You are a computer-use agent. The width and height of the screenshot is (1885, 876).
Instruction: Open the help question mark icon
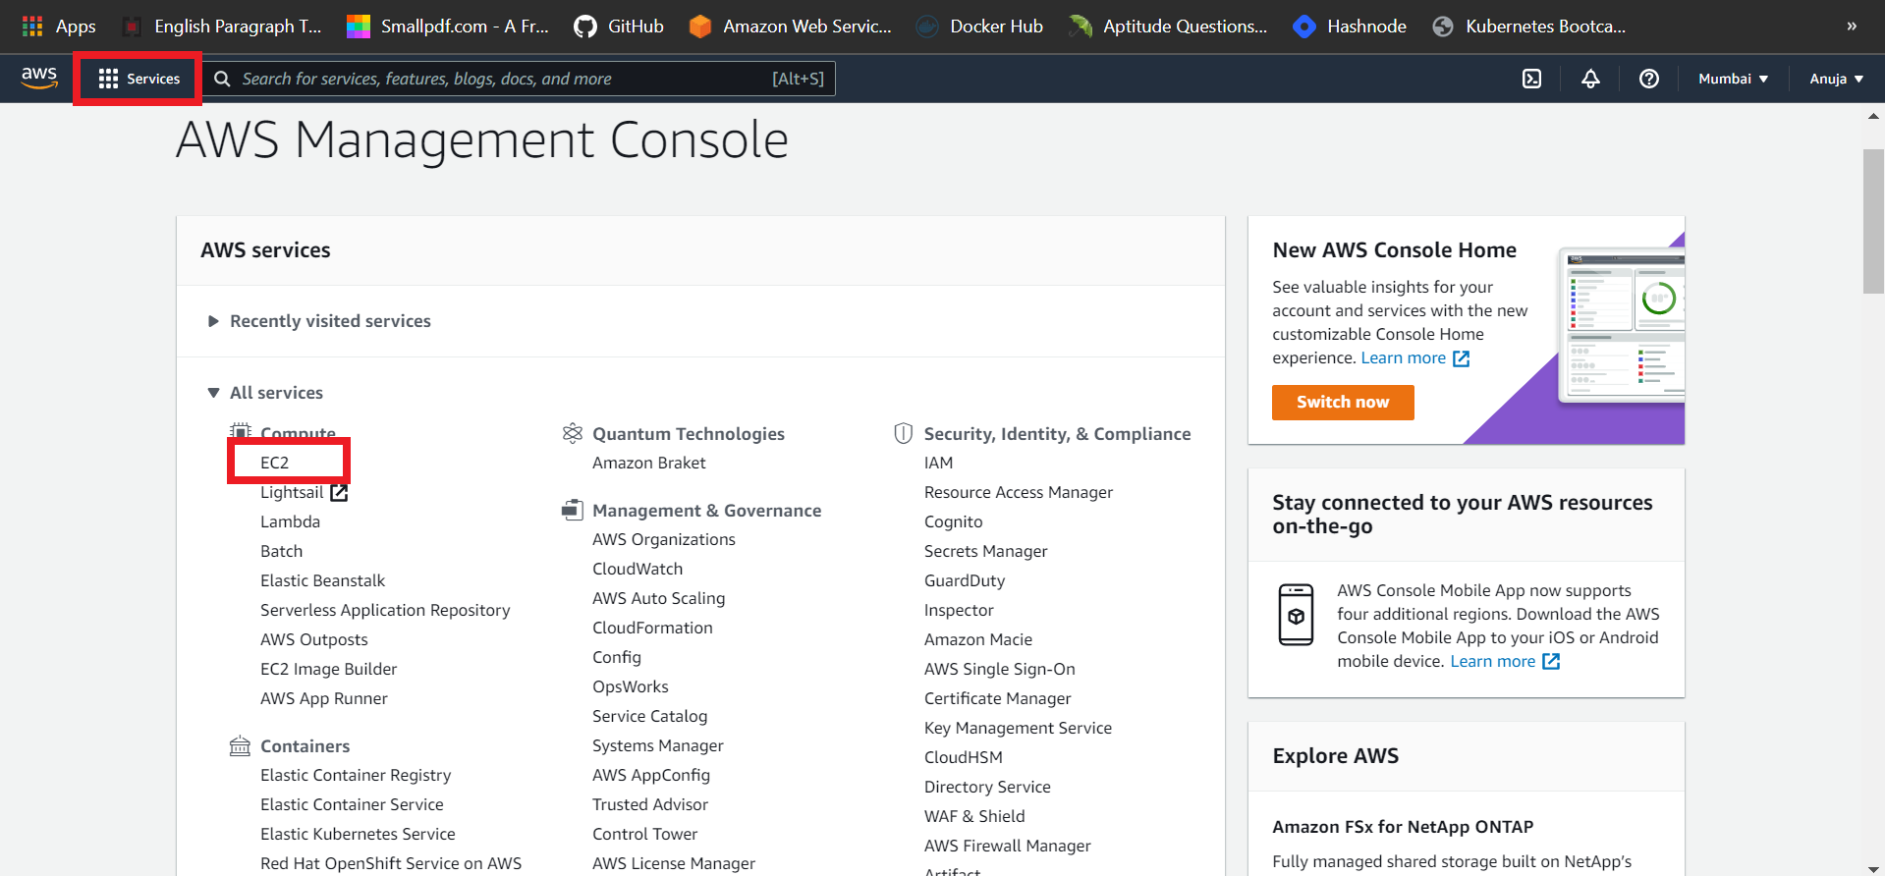coord(1649,79)
